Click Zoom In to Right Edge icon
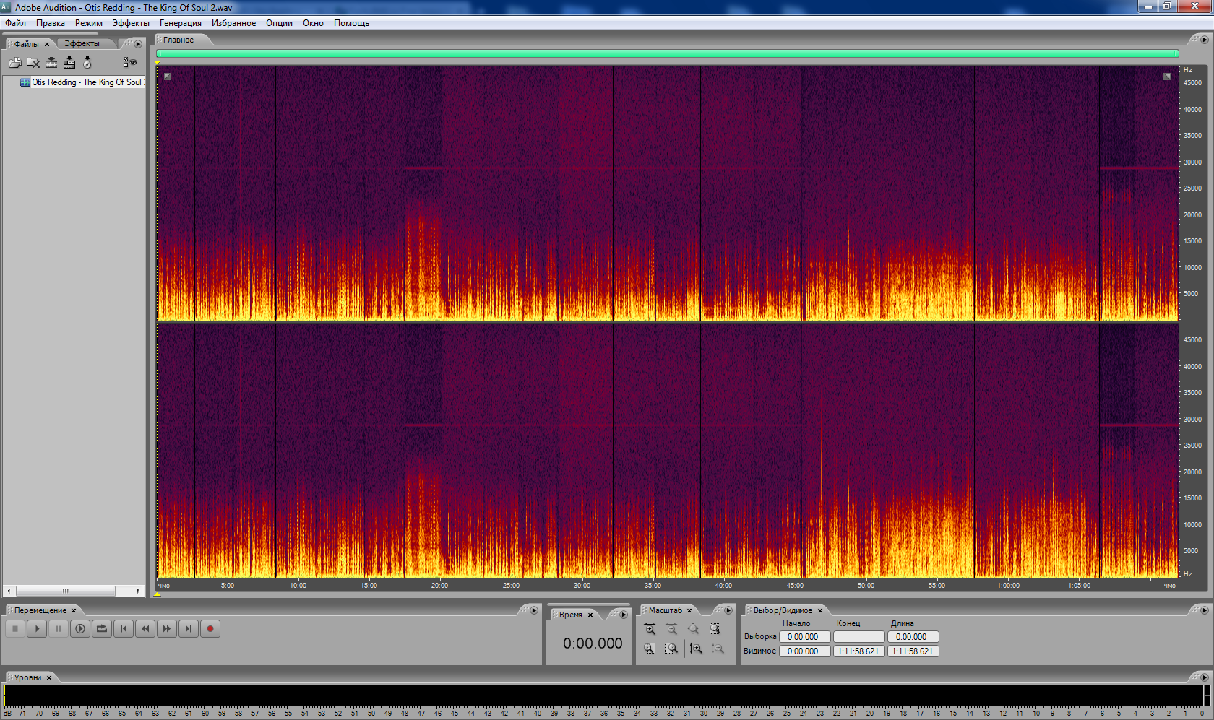This screenshot has width=1214, height=720. coord(671,649)
